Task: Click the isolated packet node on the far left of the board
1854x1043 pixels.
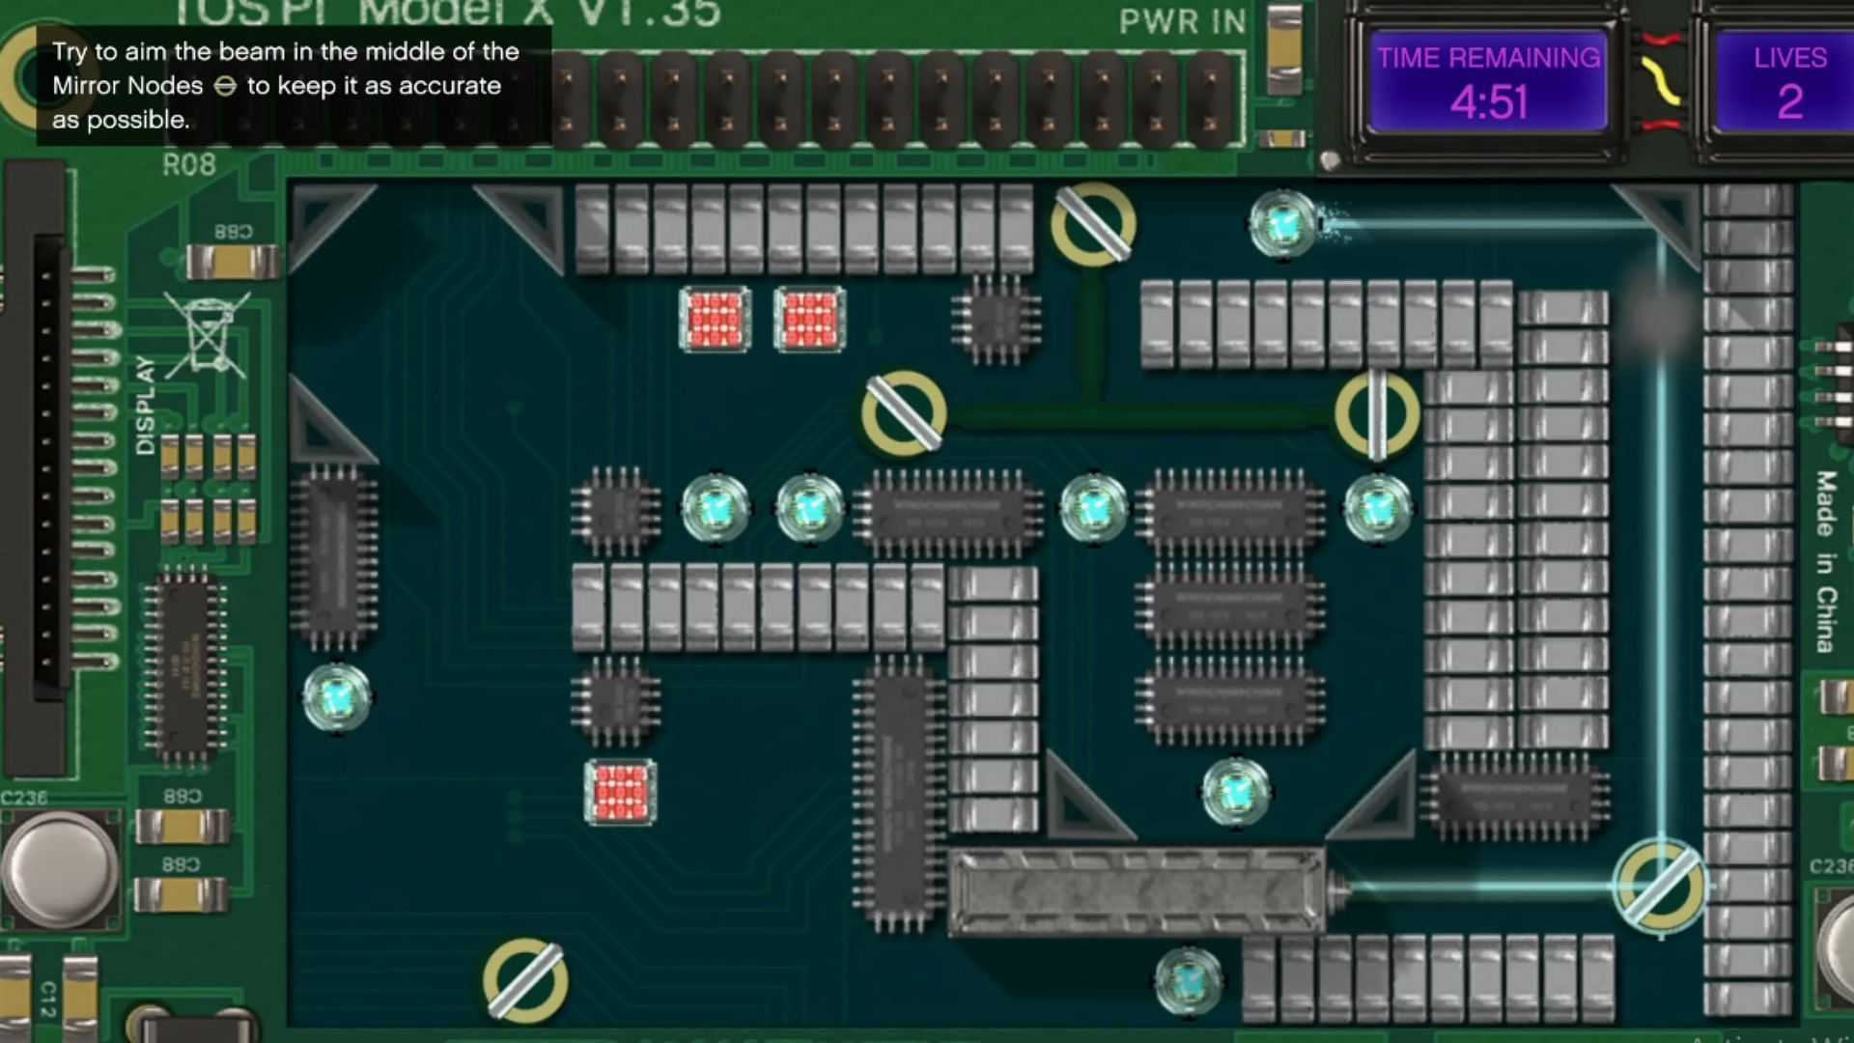Action: pos(336,696)
